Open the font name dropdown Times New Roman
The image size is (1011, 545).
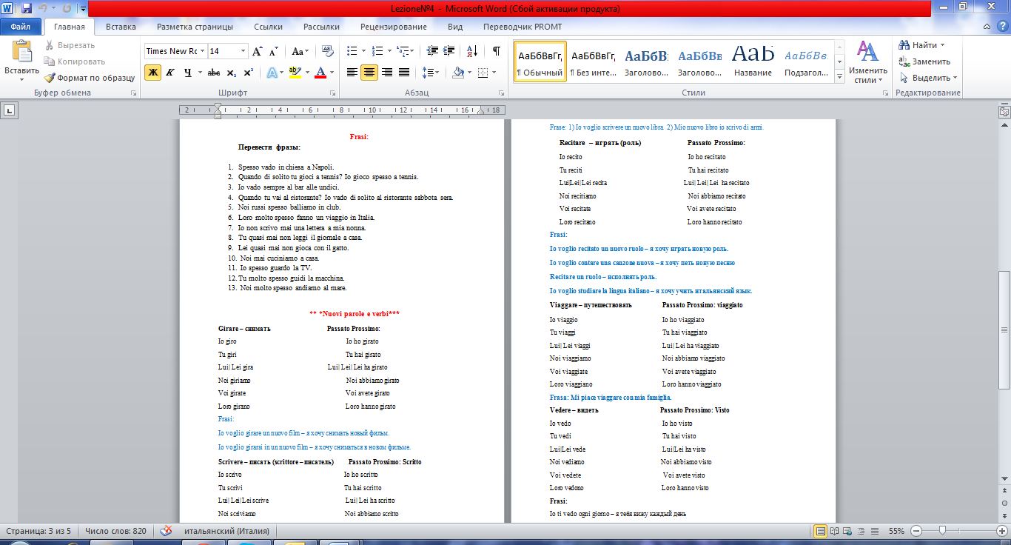(203, 51)
